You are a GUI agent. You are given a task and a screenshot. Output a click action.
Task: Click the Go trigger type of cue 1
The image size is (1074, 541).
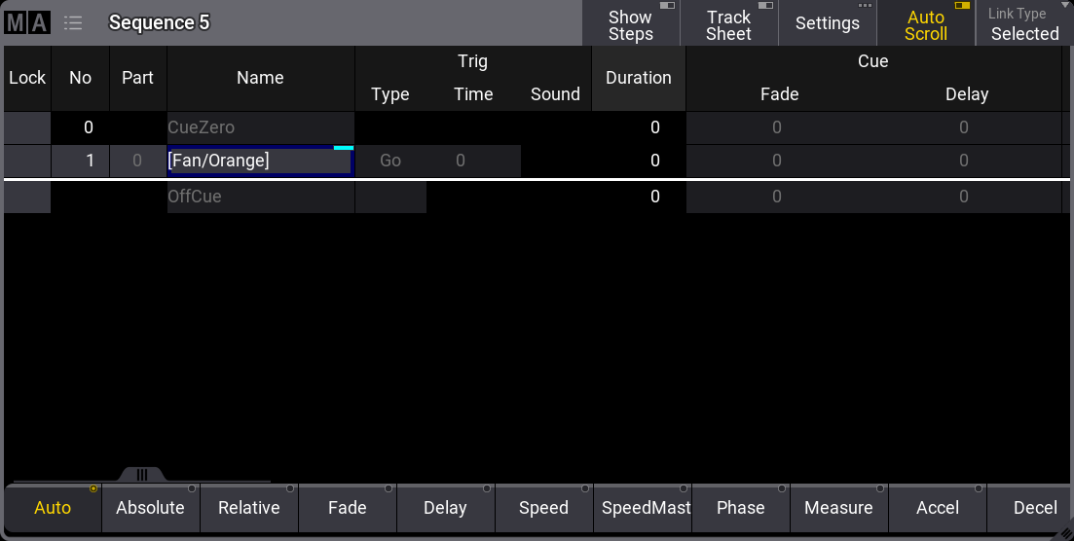point(390,161)
